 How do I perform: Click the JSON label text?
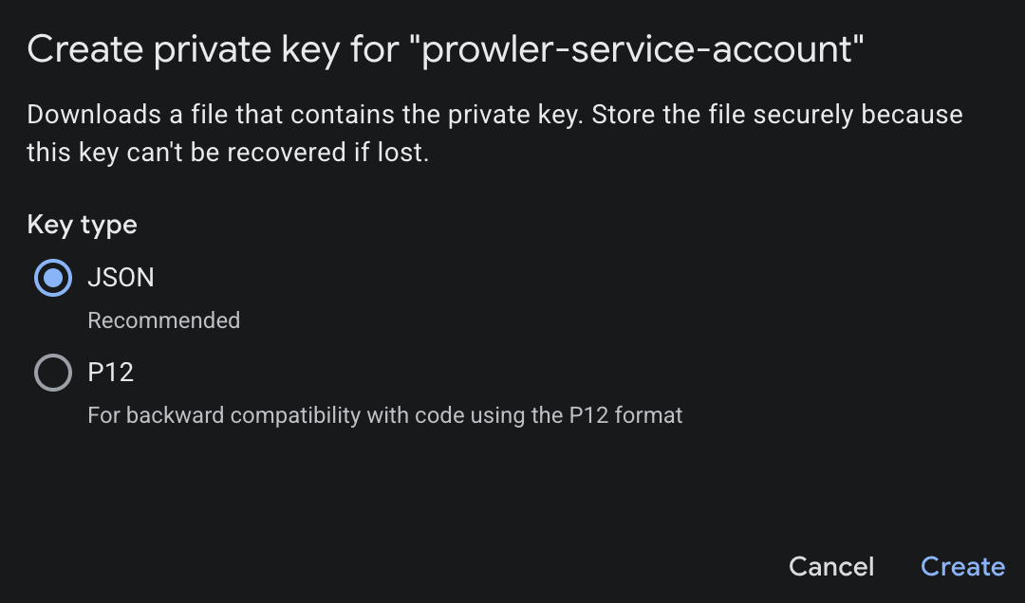click(x=121, y=277)
